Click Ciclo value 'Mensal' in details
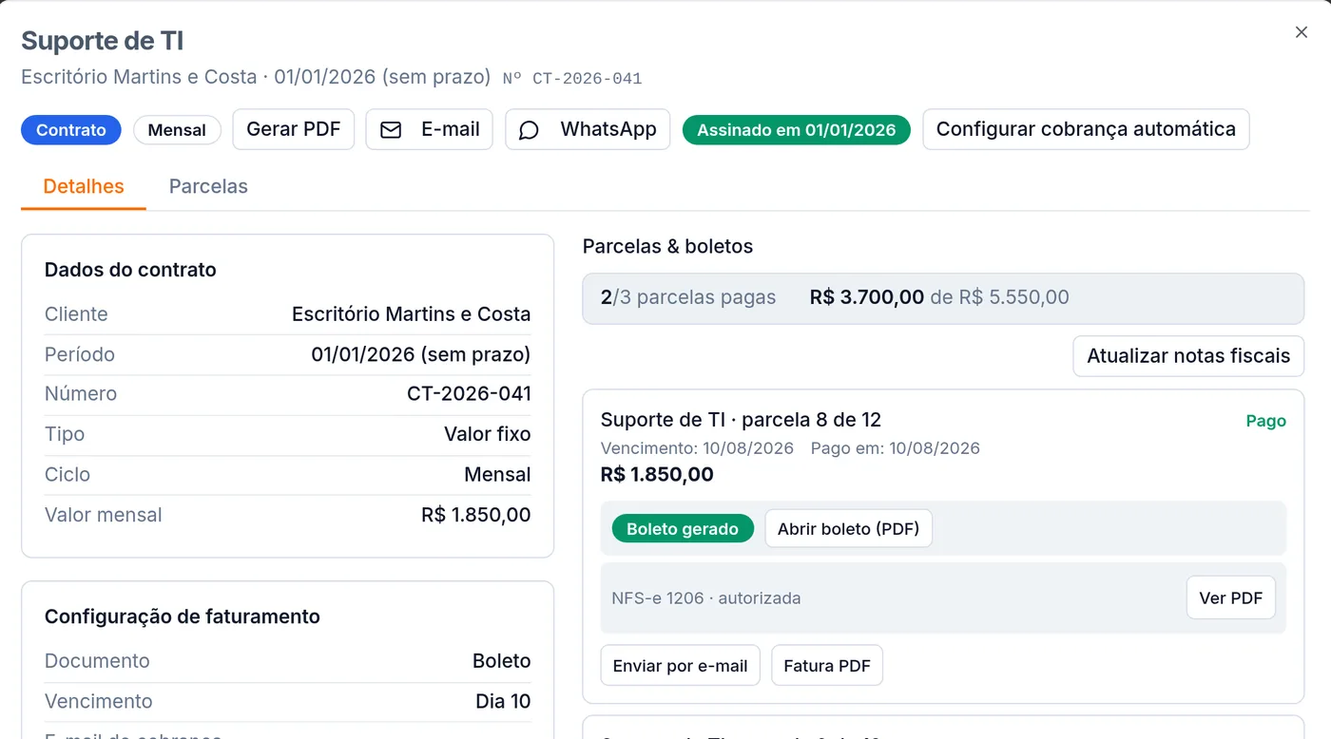 (x=497, y=475)
